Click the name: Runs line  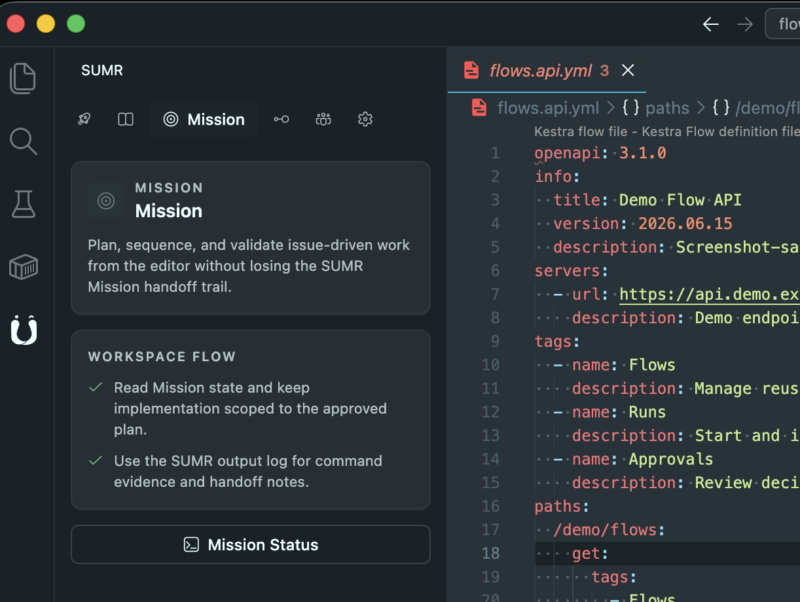[x=609, y=412]
